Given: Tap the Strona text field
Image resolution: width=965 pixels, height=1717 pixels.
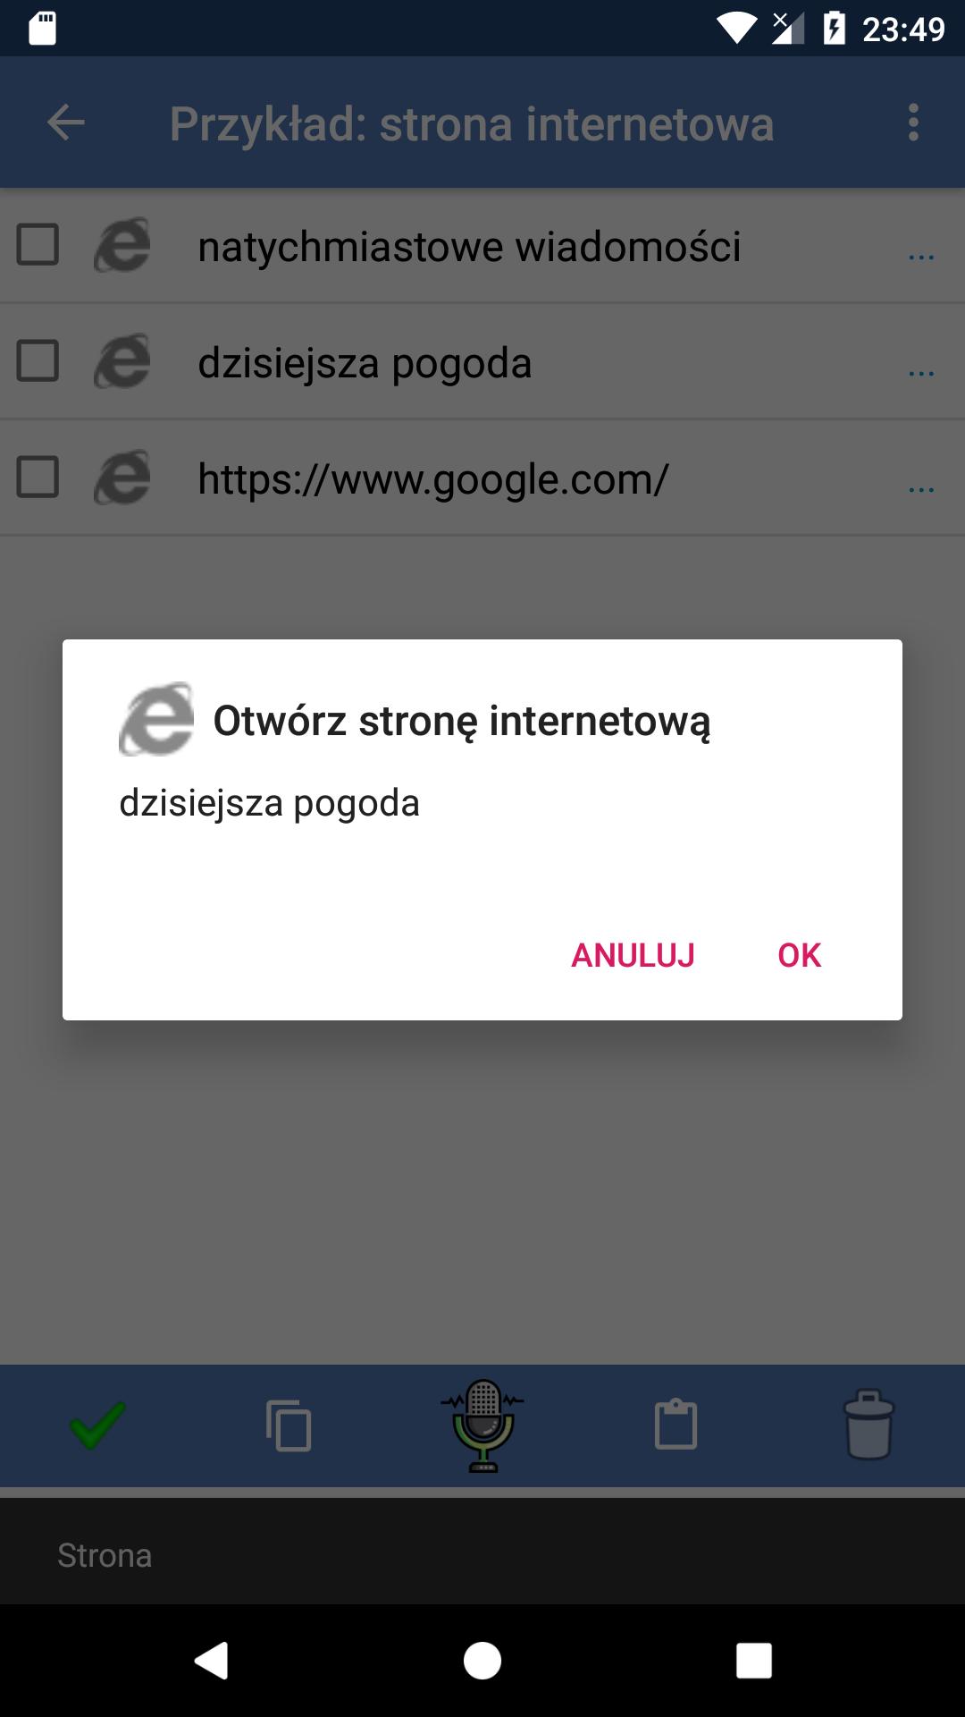Looking at the screenshot, I should tap(482, 1555).
